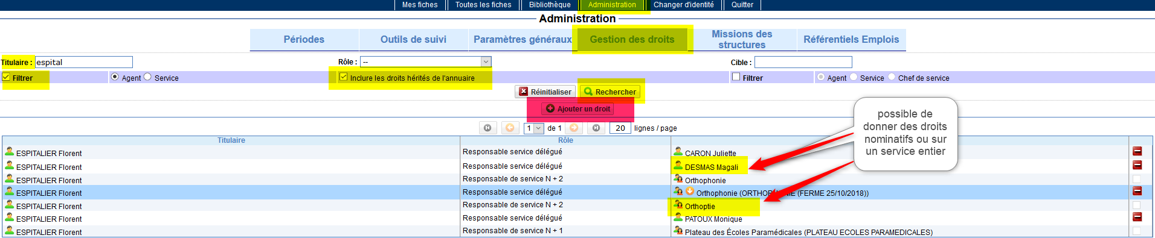Delete the closed Orthophonie service right

tap(1137, 190)
